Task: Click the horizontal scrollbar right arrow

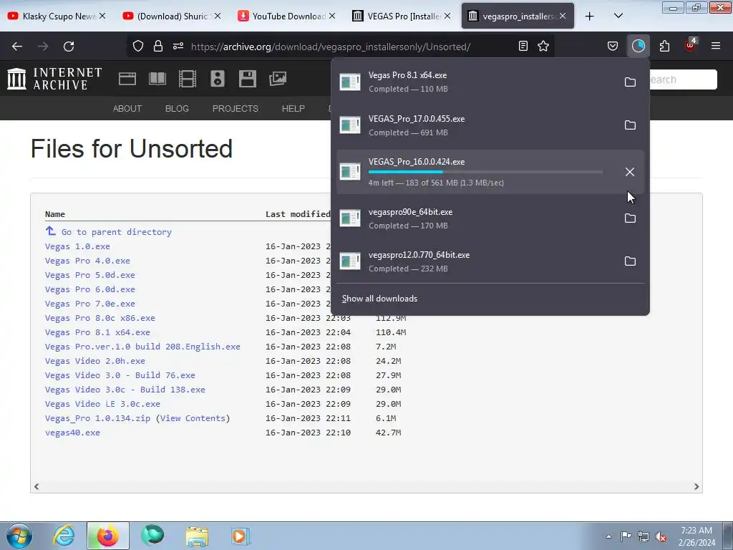Action: pos(696,486)
